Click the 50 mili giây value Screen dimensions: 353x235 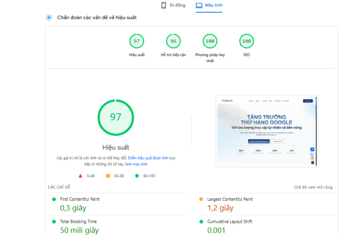80,230
